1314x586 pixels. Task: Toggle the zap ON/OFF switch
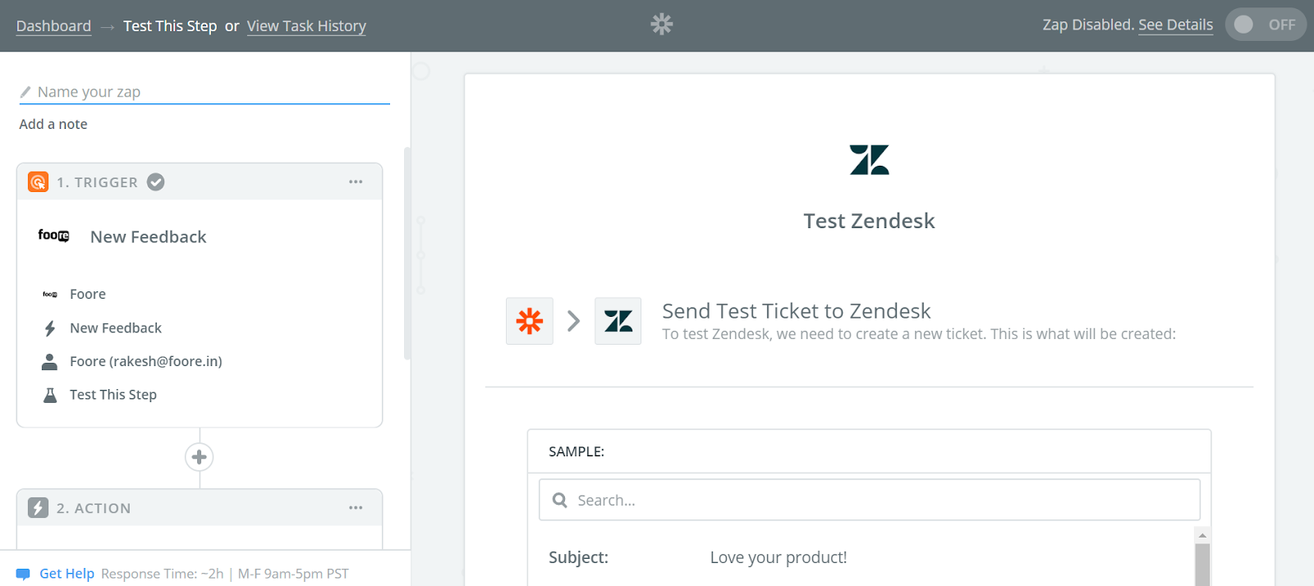coord(1265,25)
